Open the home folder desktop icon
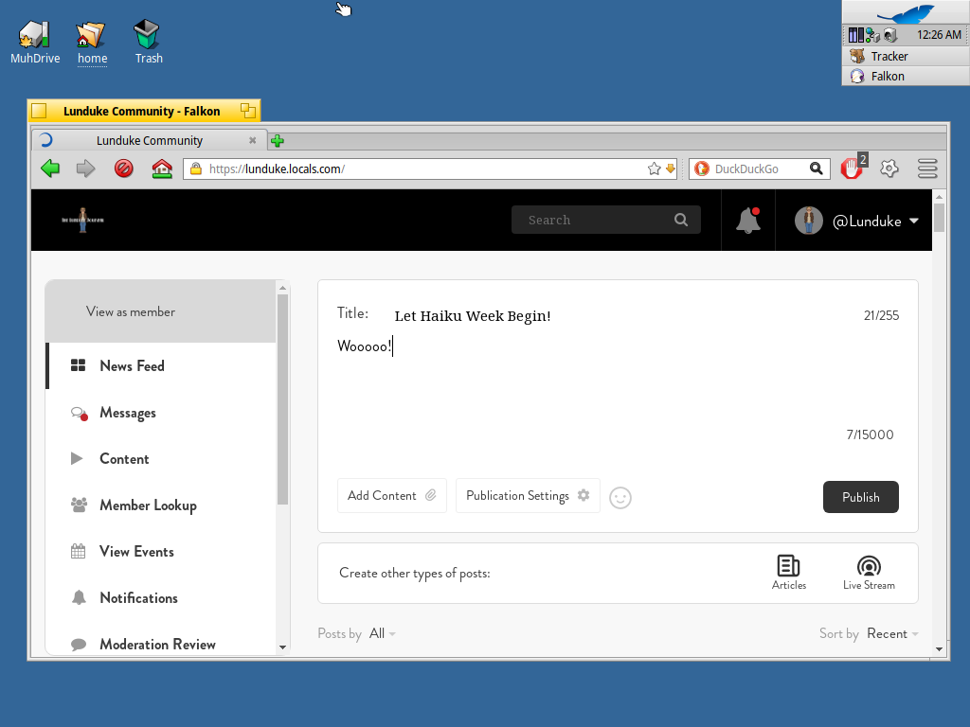 click(x=92, y=42)
